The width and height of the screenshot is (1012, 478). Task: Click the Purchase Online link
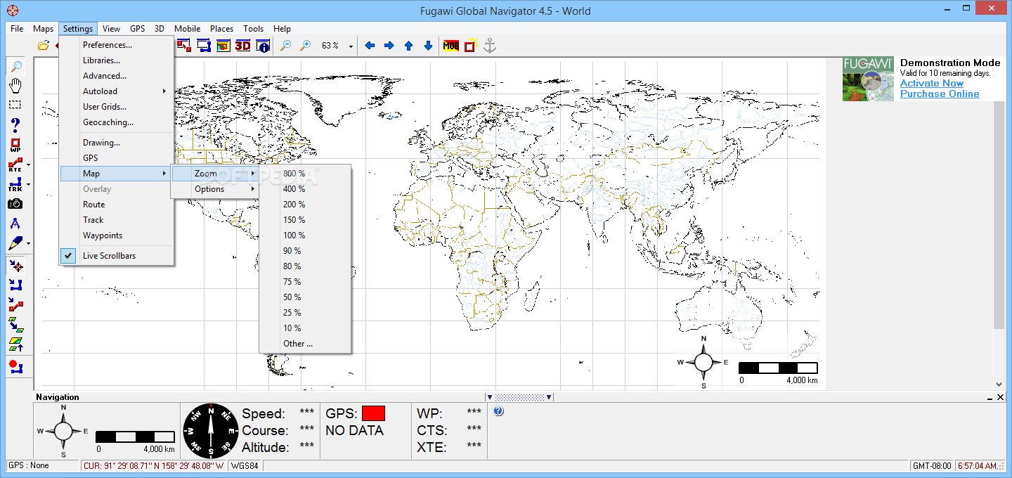tap(940, 94)
